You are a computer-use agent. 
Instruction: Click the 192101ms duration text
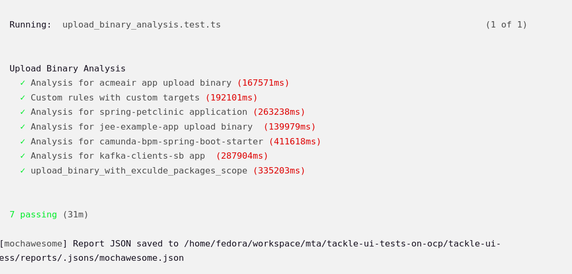coord(231,98)
